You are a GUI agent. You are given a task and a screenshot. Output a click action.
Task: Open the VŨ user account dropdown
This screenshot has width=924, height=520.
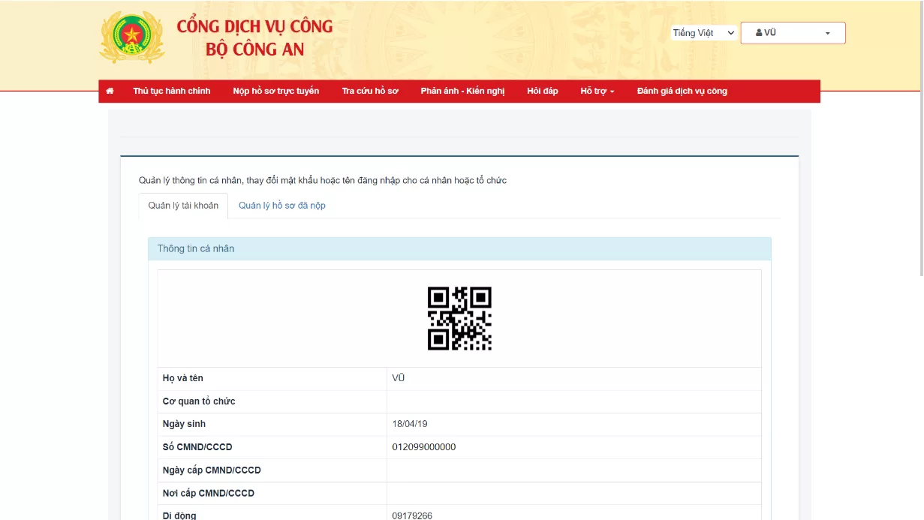[793, 33]
